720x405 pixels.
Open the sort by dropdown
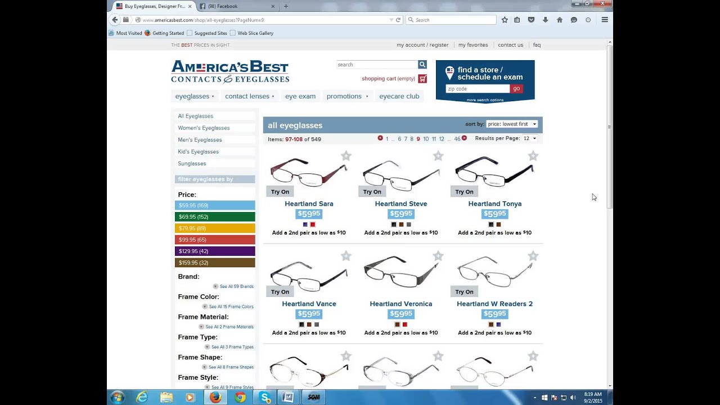tap(512, 124)
